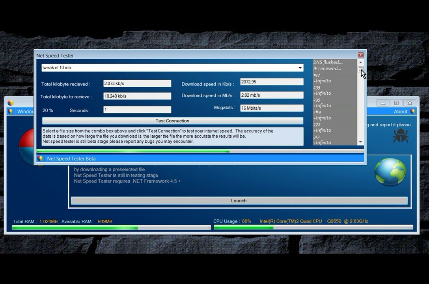
Task: Select the DNS flushed... log entry
Action: (x=328, y=62)
